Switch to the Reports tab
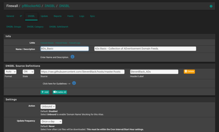The width and height of the screenshot is (219, 132). [x=58, y=16]
